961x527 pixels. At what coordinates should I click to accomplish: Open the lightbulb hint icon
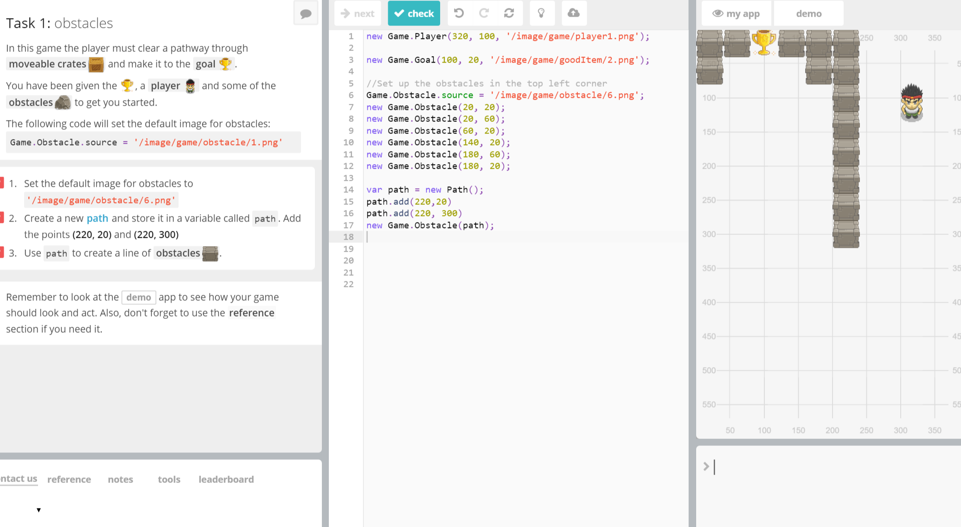(x=541, y=13)
